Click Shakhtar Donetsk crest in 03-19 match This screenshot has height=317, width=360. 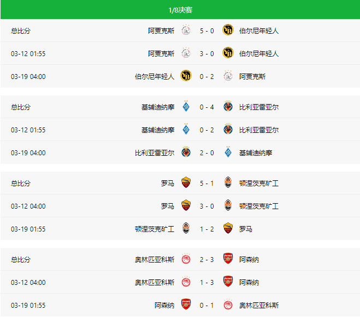186,228
